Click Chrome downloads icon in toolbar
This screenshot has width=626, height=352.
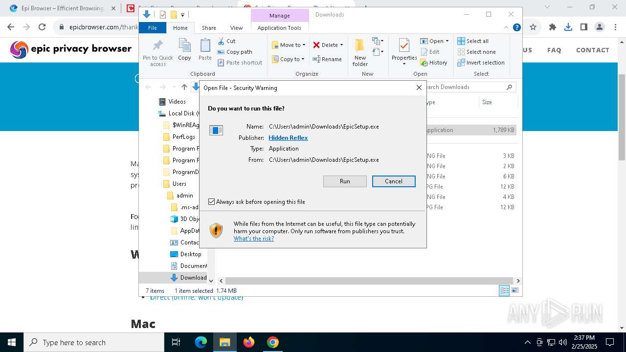(568, 27)
